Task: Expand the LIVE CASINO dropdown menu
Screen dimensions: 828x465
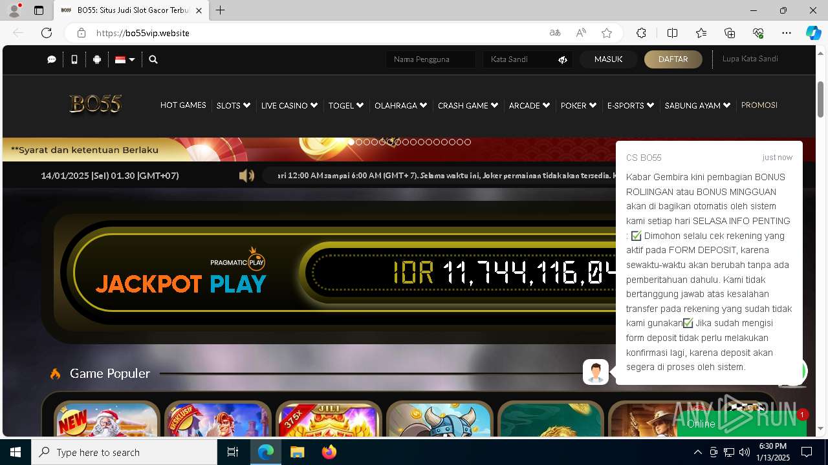Action: click(x=289, y=105)
